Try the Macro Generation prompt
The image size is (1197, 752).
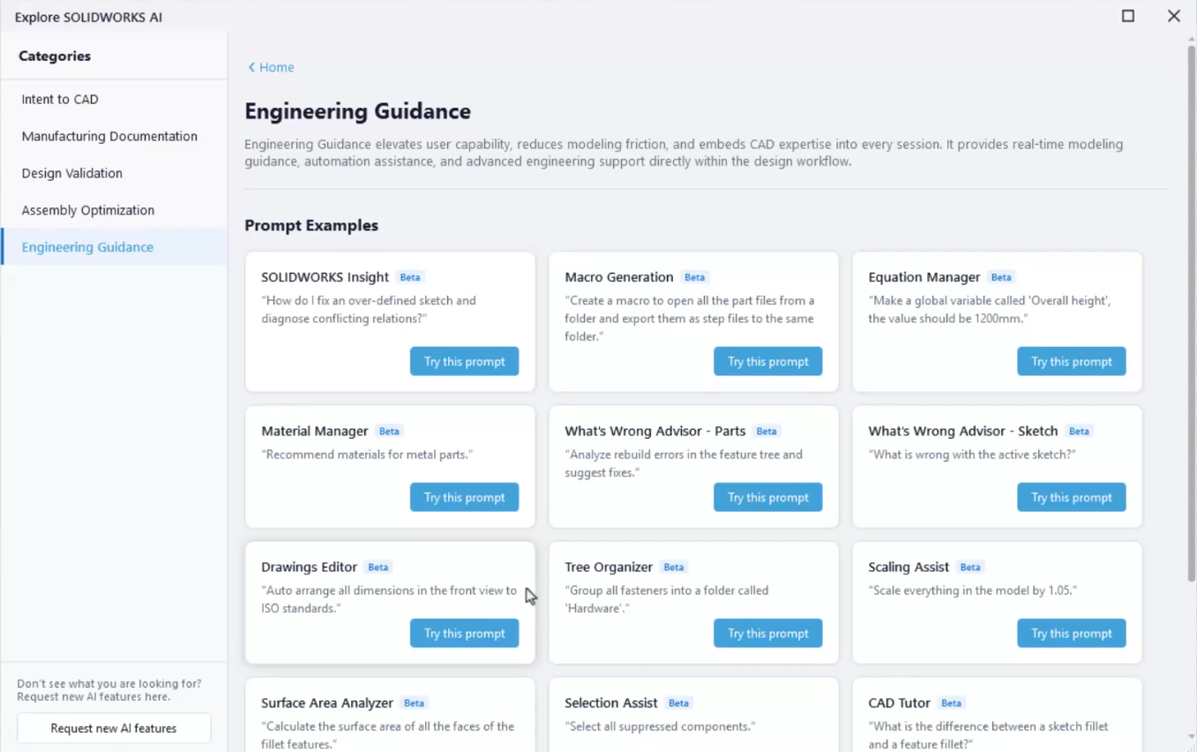(767, 362)
